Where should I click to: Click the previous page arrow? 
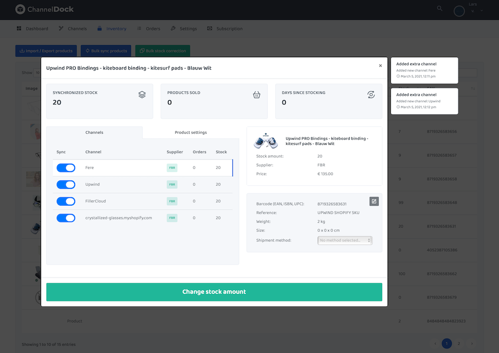click(435, 344)
